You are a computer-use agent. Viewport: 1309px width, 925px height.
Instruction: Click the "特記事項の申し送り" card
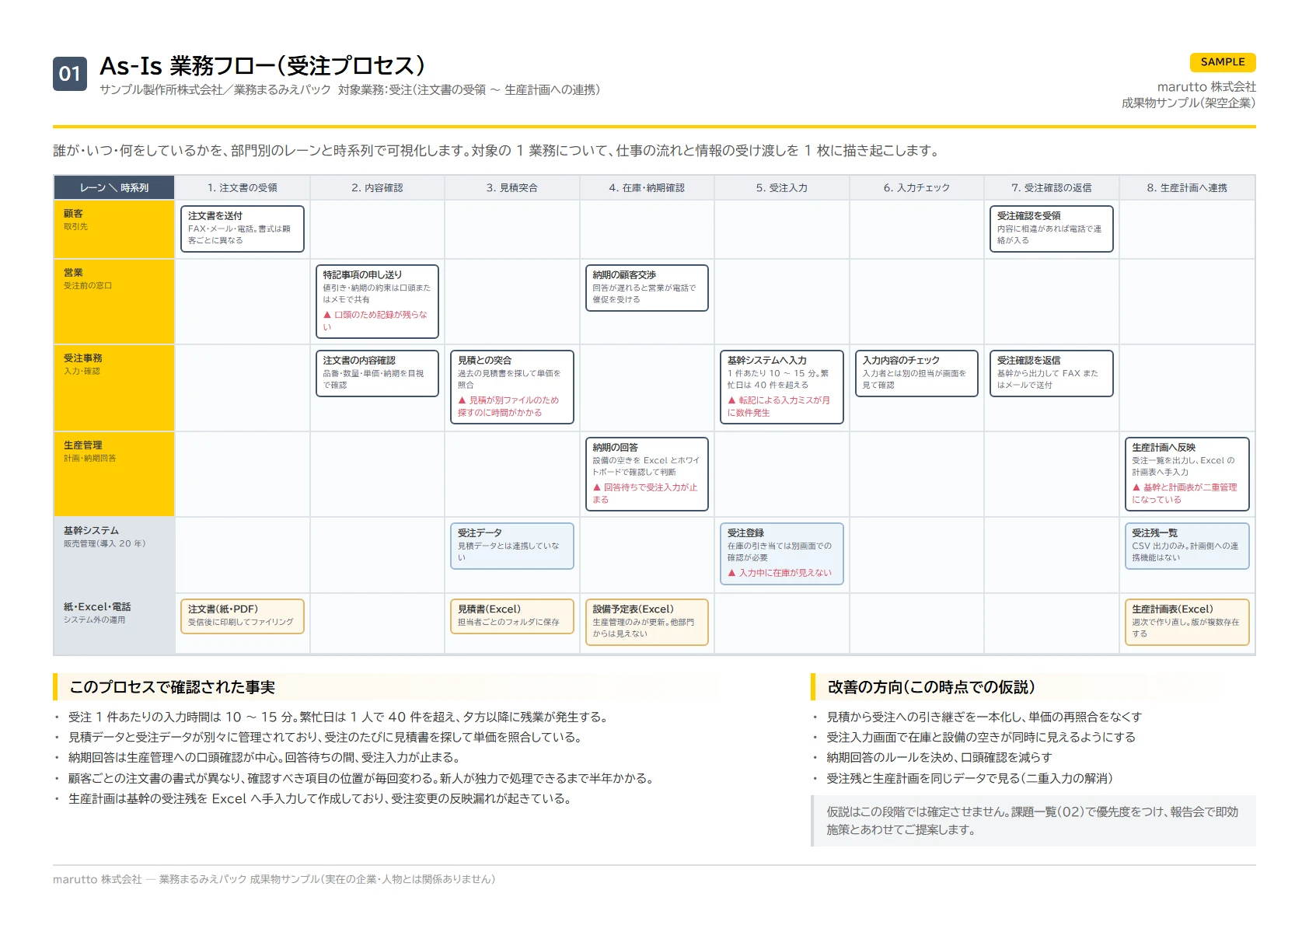[377, 302]
